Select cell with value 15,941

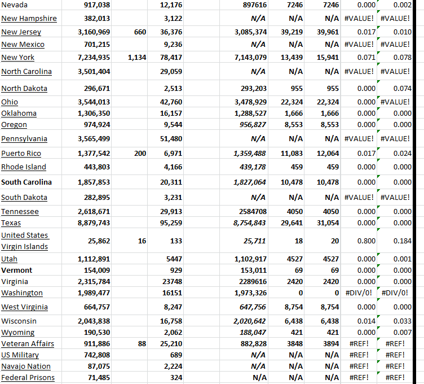323,58
